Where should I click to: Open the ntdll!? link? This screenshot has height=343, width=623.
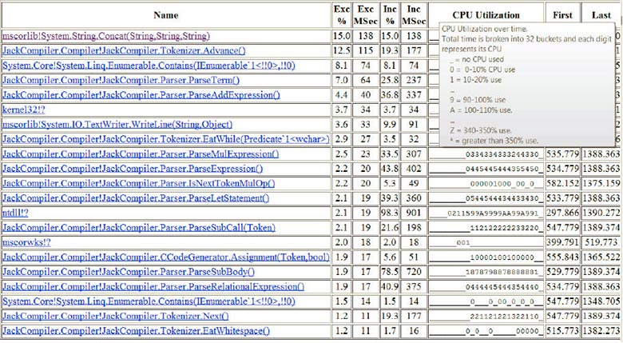pyautogui.click(x=15, y=213)
